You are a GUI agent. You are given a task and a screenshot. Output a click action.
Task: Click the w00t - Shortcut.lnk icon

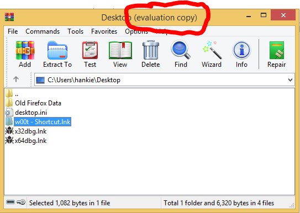tap(9, 122)
